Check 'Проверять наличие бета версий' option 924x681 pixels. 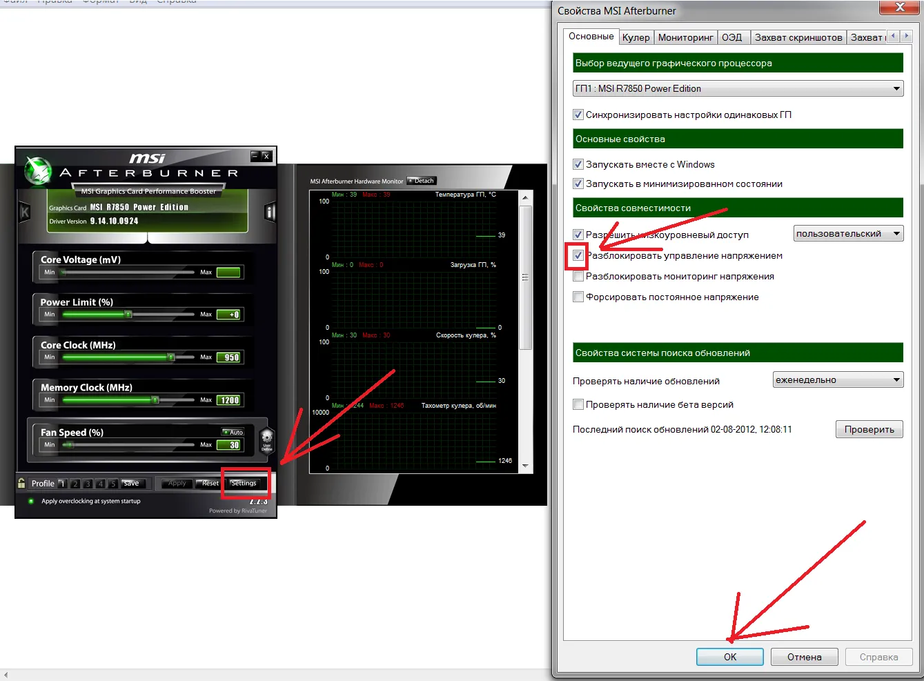click(578, 405)
